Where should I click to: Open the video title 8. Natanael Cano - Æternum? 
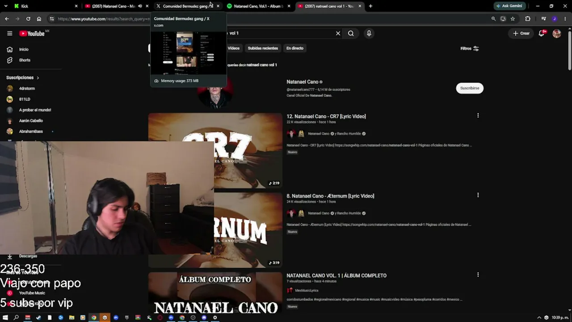tap(330, 196)
